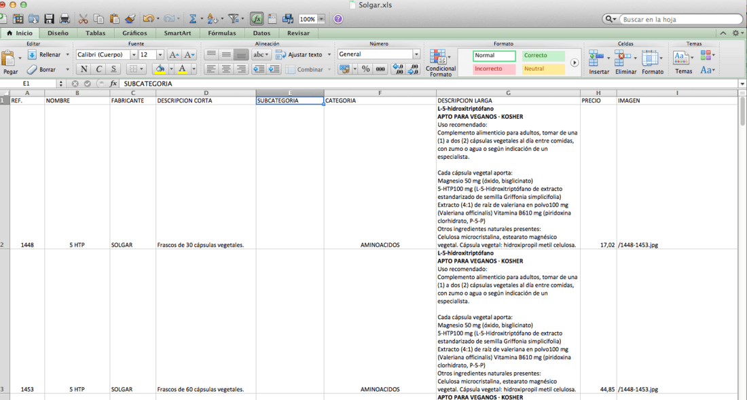Toggle italic C formatting
This screenshot has height=400, width=747.
coord(98,69)
